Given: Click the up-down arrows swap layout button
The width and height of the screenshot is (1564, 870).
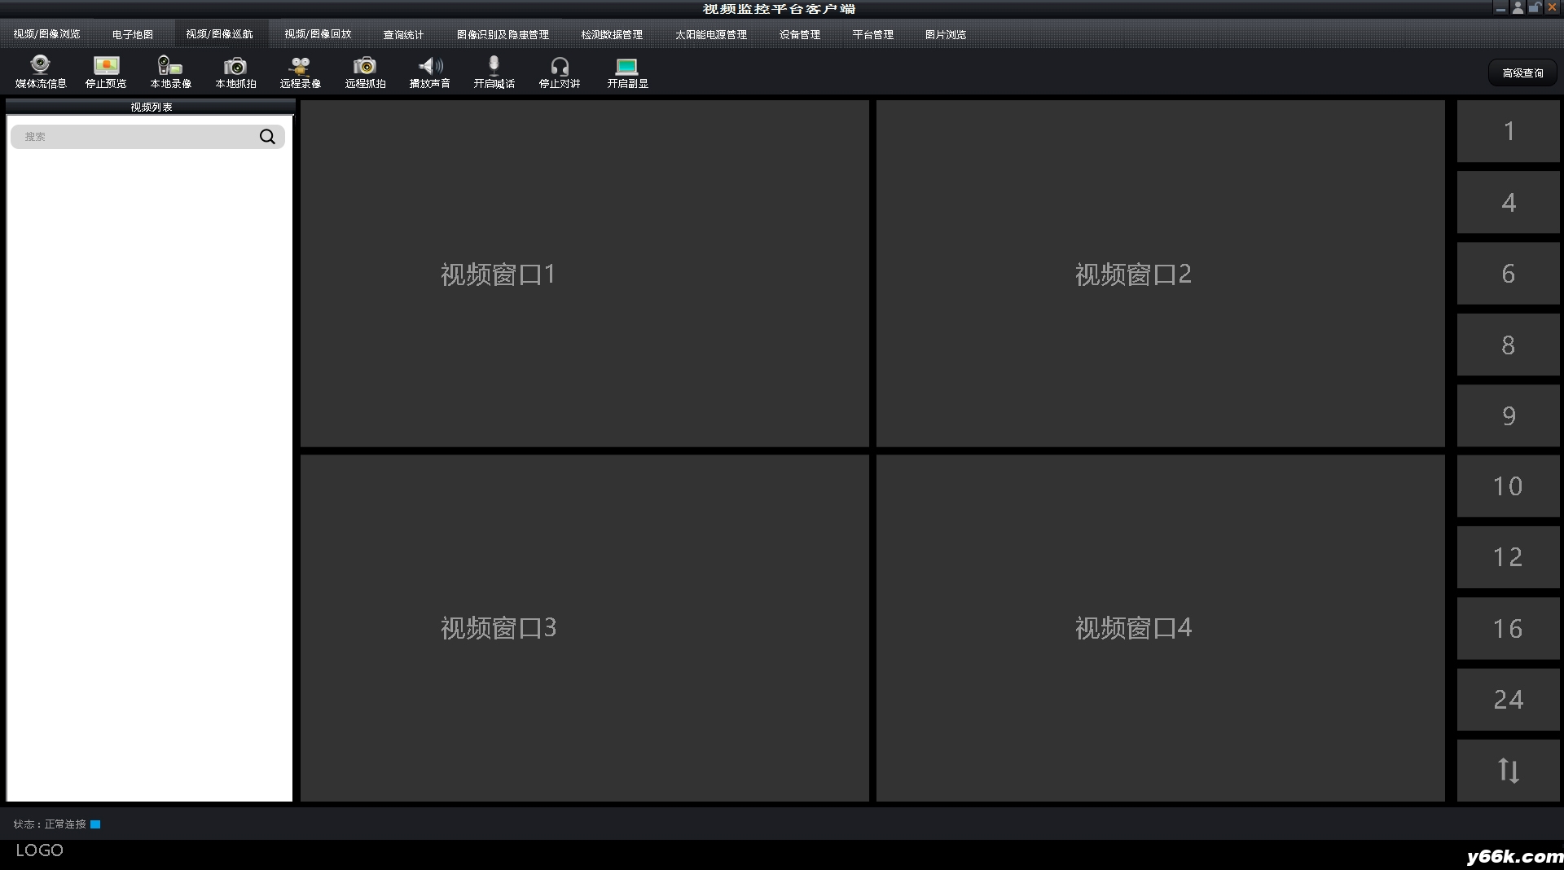Looking at the screenshot, I should click(1508, 770).
